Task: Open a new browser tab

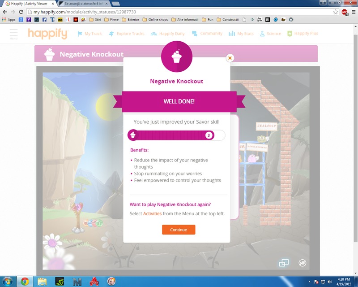Action: click(116, 4)
